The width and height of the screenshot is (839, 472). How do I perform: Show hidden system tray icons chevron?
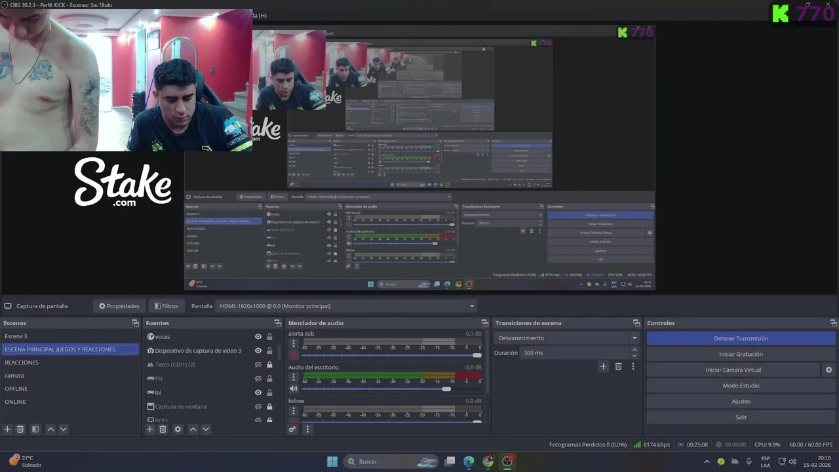pyautogui.click(x=707, y=462)
